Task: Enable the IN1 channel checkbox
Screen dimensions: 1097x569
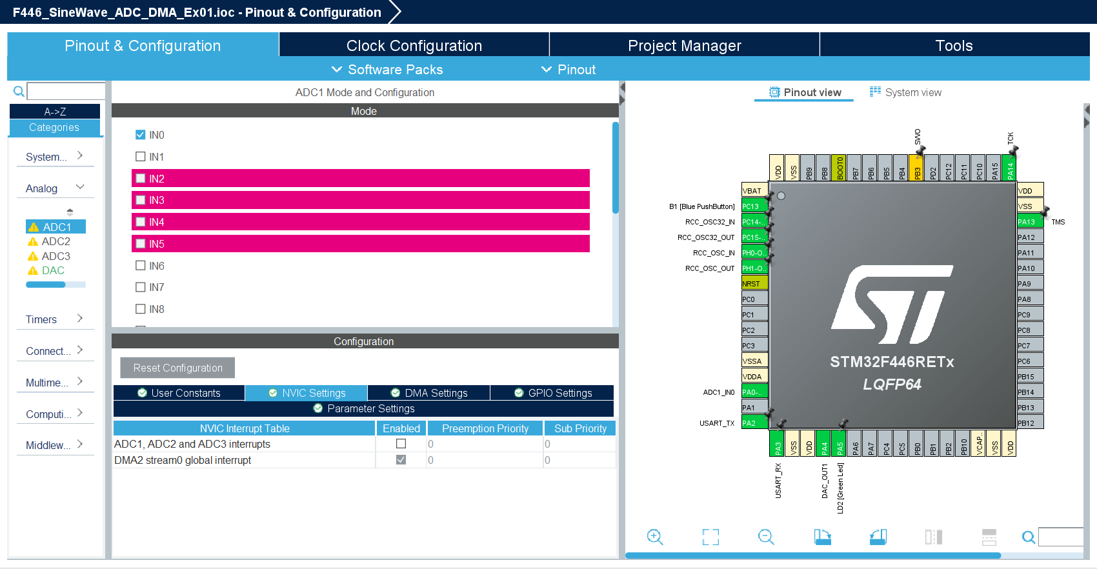Action: click(x=140, y=157)
